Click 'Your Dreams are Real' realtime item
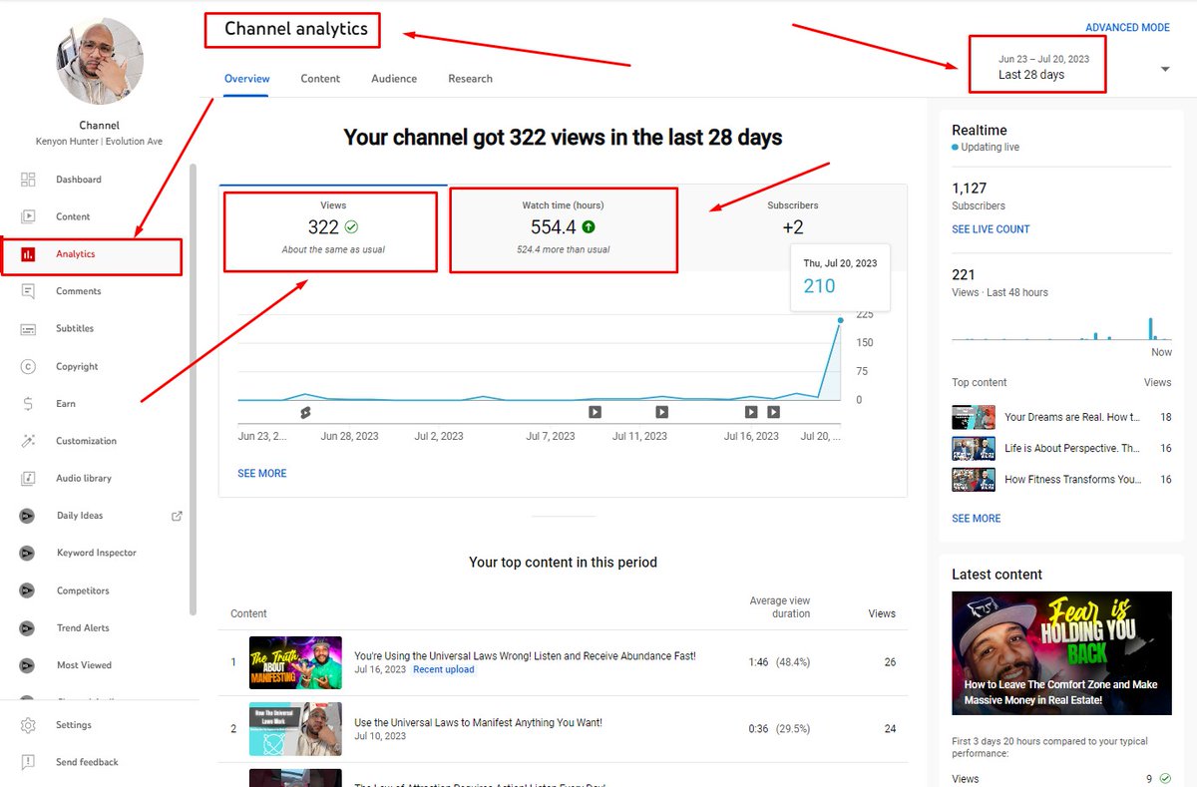Image resolution: width=1197 pixels, height=787 pixels. tap(1062, 417)
